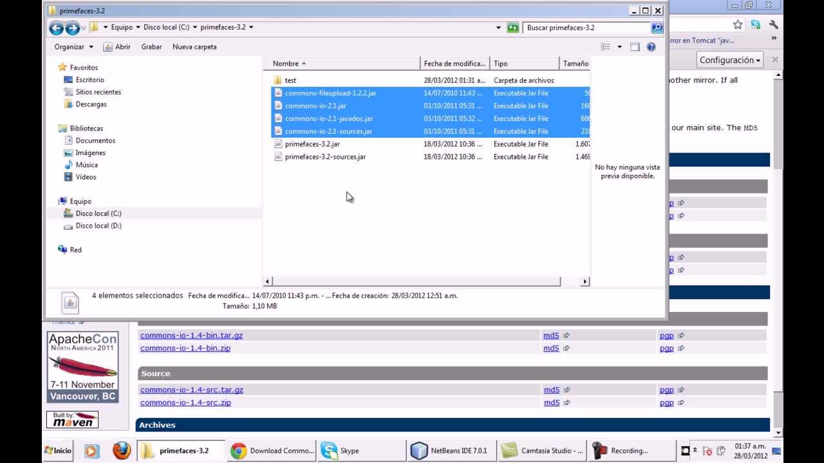Viewport: 824px width, 463px height.
Task: Click the Buscar primefaces-3.2 search field
Action: click(x=588, y=28)
